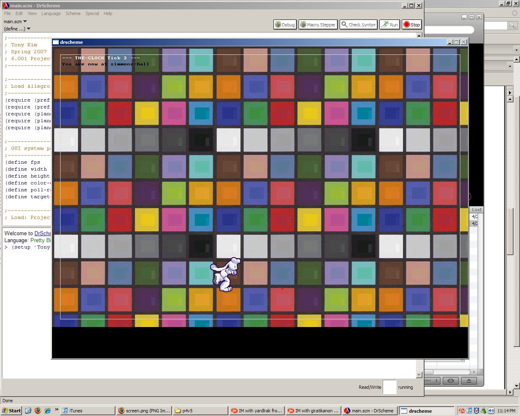The width and height of the screenshot is (520, 416).
Task: Open the Special menu
Action: tap(92, 13)
